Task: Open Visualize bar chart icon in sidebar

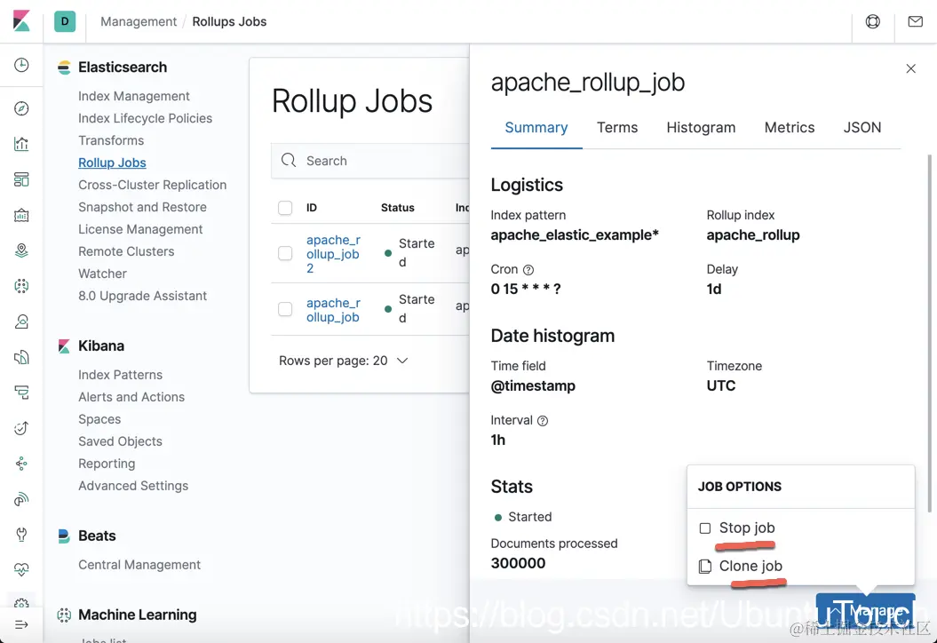Action: tap(21, 145)
